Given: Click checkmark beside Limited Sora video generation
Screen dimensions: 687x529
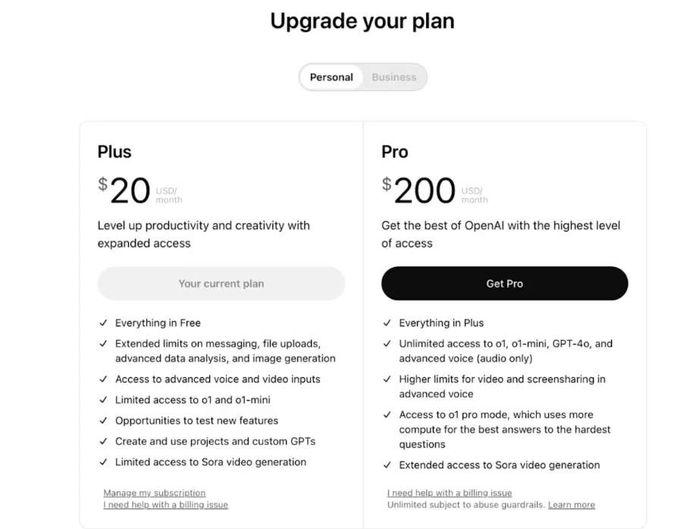Looking at the screenshot, I should pos(103,462).
